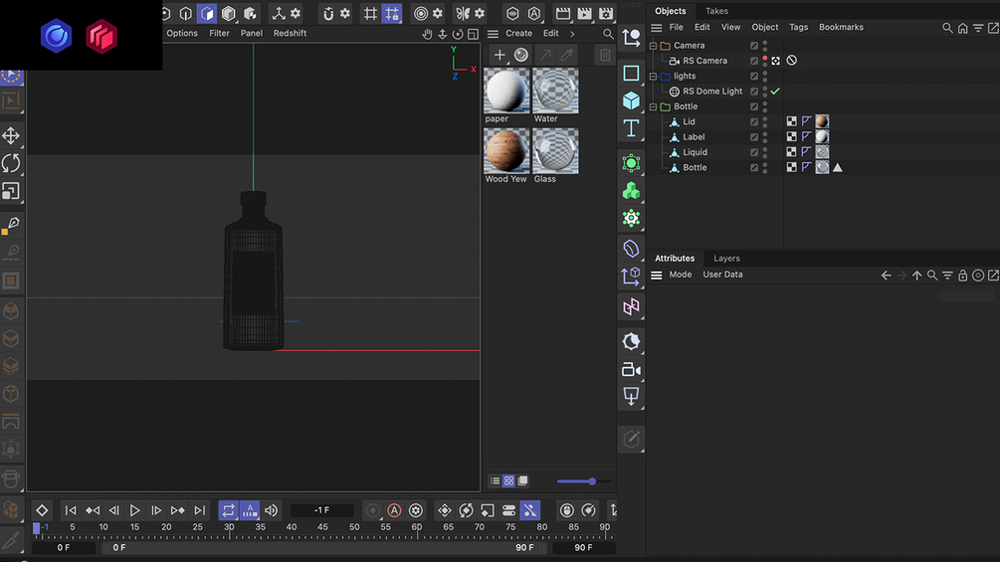The image size is (1000, 562).
Task: Switch to the Takes tab
Action: (x=716, y=11)
